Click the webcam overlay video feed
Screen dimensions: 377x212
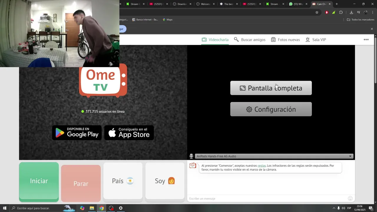[59, 34]
